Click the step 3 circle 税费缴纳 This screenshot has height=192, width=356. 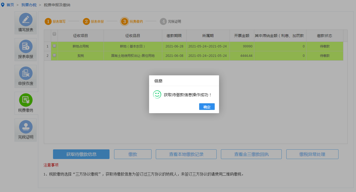pos(125,21)
